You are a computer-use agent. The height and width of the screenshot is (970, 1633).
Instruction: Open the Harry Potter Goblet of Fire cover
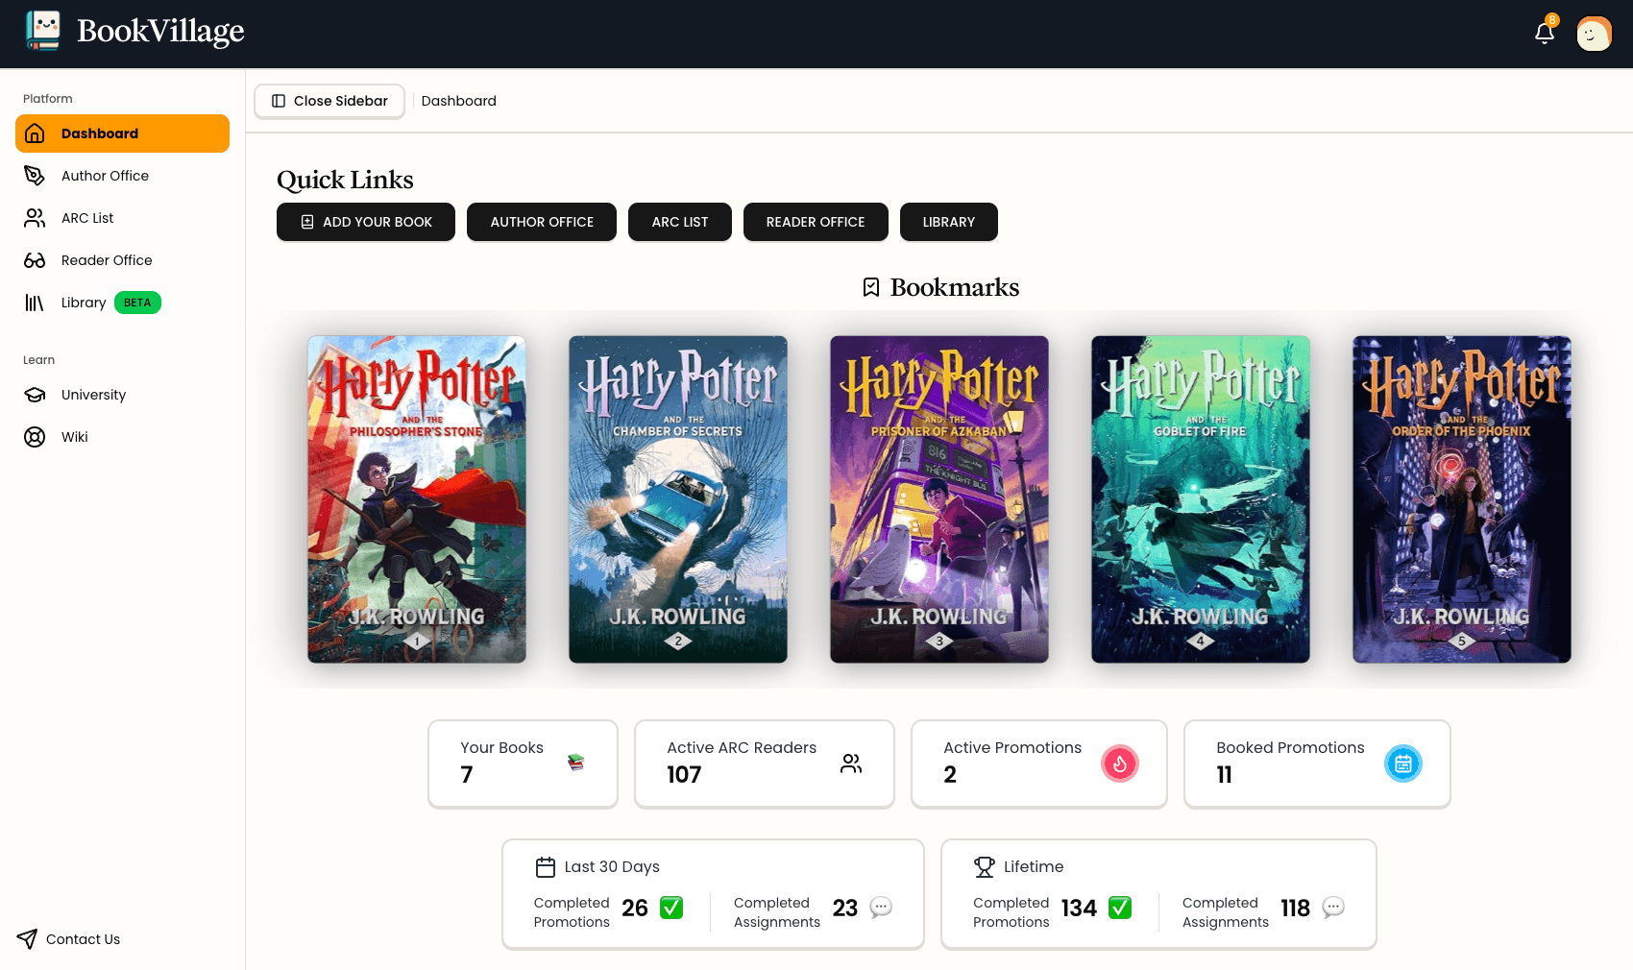click(1200, 499)
